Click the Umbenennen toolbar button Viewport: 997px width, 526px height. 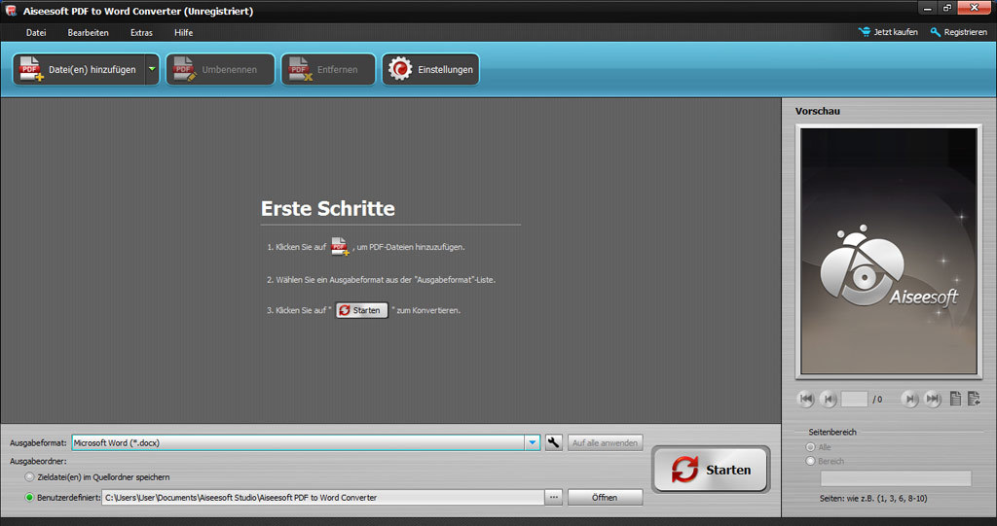[220, 69]
